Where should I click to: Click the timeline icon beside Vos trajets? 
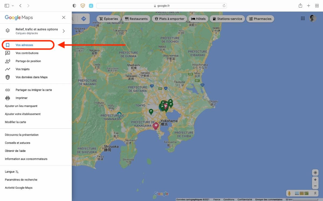pyautogui.click(x=8, y=69)
